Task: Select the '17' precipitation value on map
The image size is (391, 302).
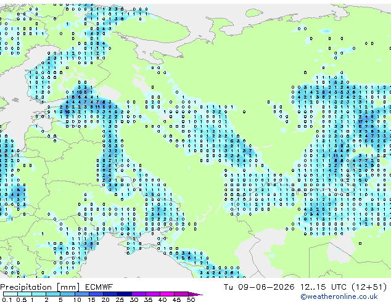Action: 360,122
